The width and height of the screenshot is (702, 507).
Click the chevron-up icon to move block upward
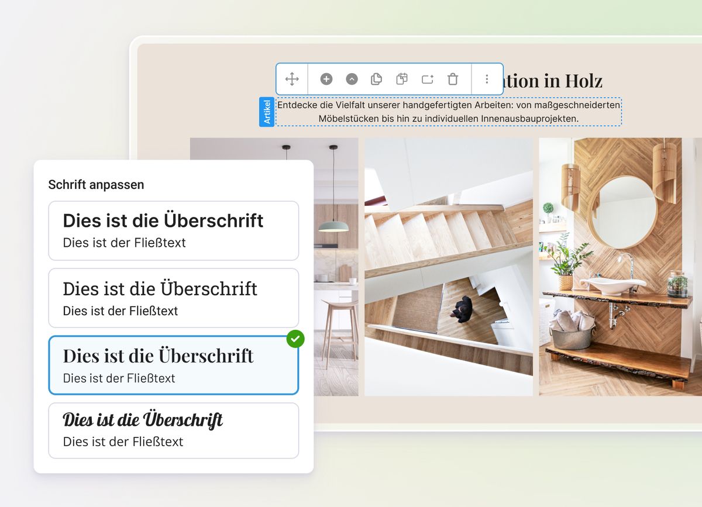tap(351, 79)
